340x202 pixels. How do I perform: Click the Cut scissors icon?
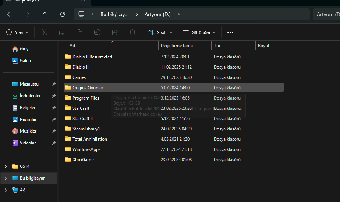(44, 32)
